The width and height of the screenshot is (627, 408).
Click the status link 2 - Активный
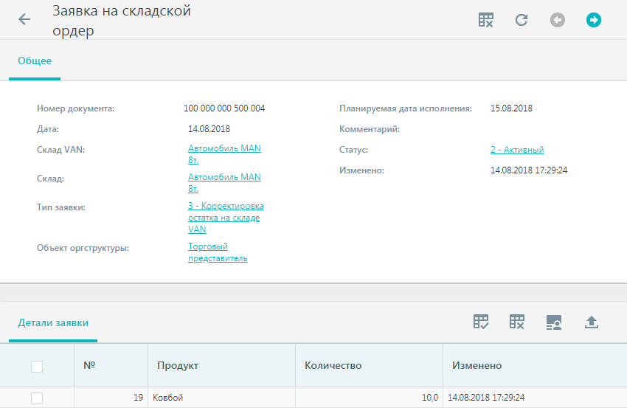[x=517, y=150]
